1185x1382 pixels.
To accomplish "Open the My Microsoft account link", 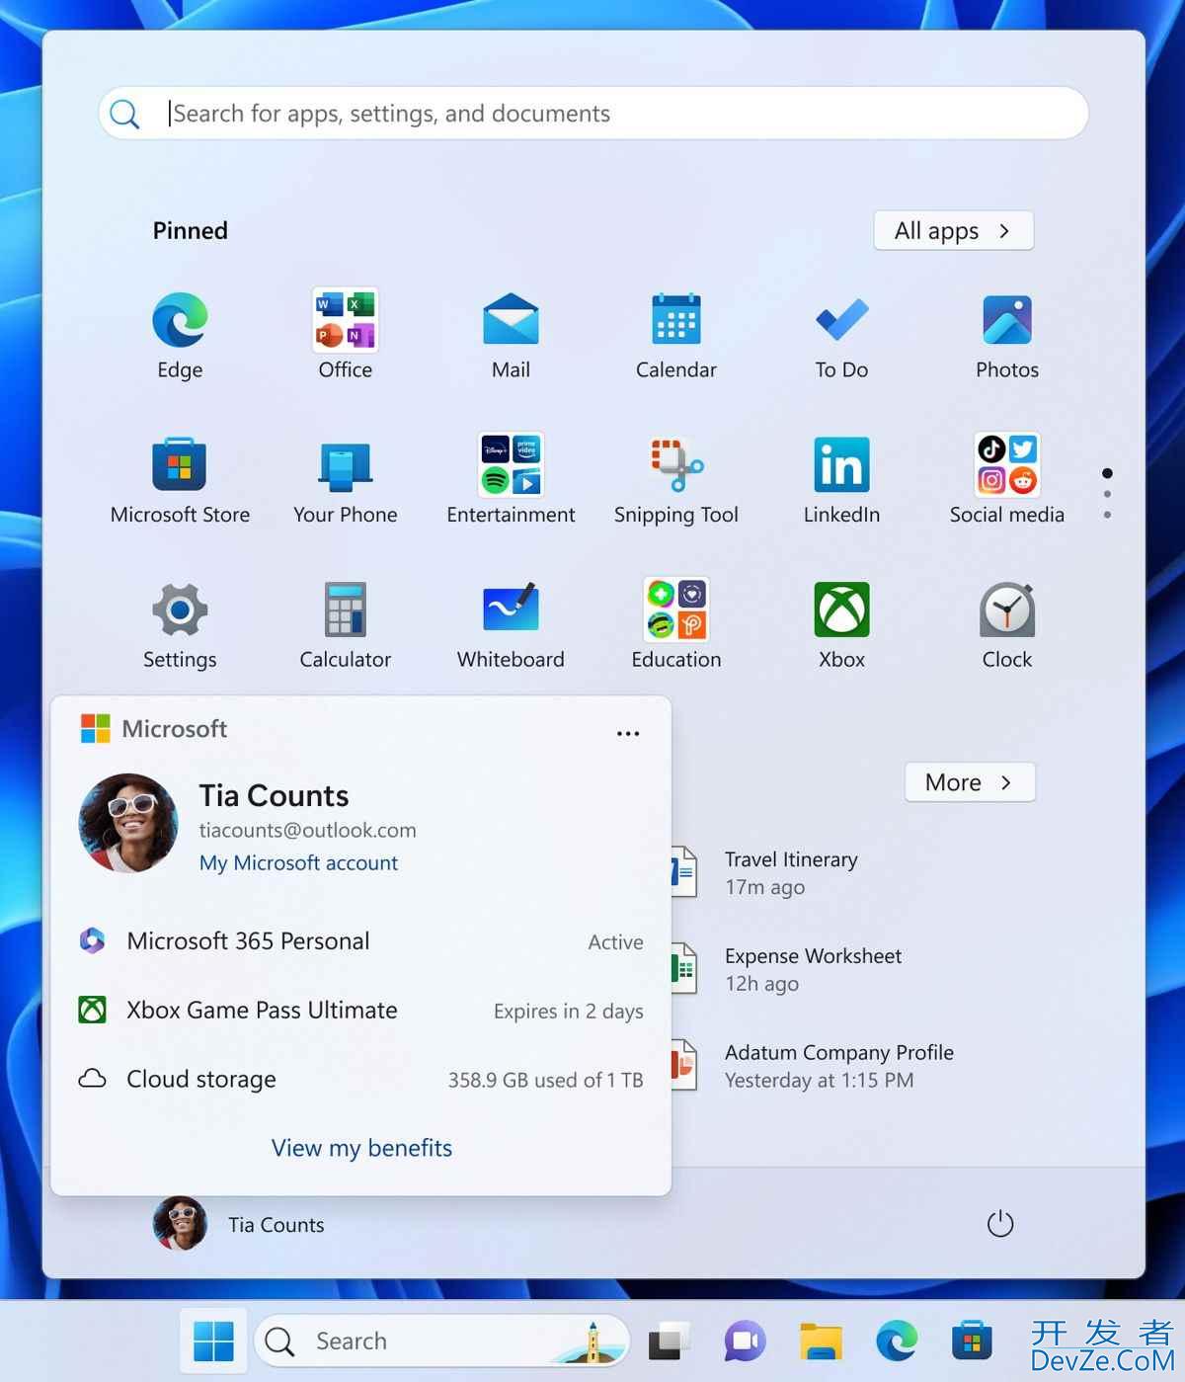I will click(298, 863).
